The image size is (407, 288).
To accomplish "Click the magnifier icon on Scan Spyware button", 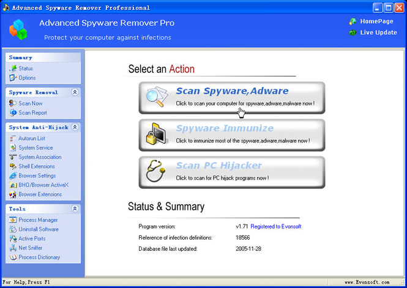I will pos(157,97).
